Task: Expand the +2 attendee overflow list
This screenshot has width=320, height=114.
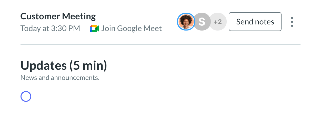Action: click(218, 22)
